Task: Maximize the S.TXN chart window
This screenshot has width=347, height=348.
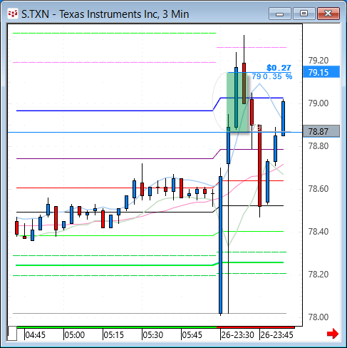Action: click(304, 14)
